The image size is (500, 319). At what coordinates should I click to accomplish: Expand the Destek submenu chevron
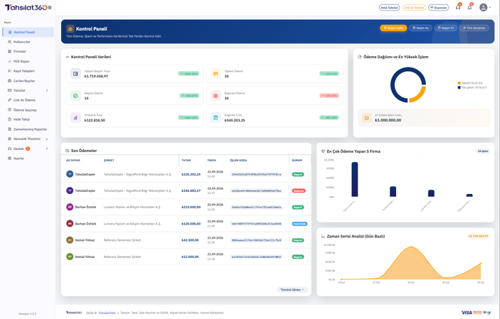(x=47, y=148)
